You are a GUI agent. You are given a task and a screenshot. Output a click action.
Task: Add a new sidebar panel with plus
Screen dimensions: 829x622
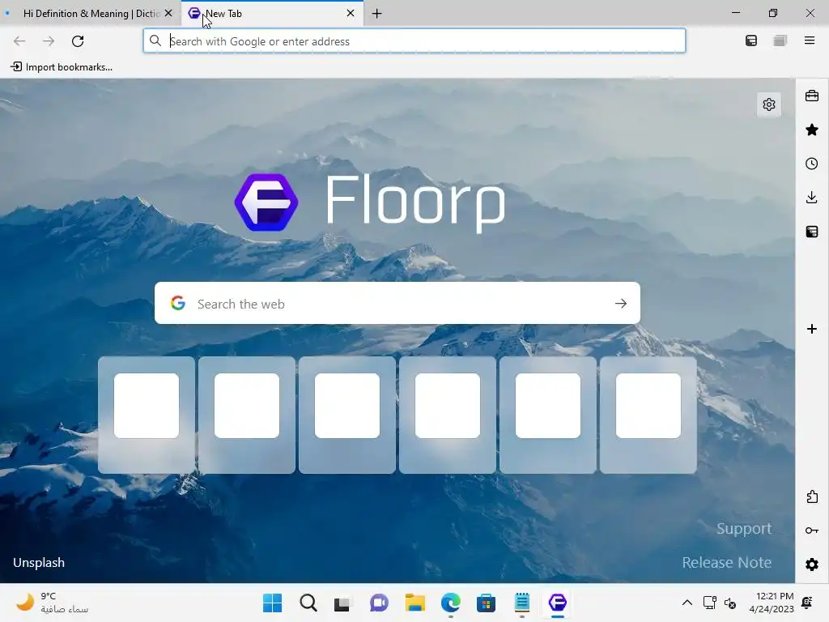click(x=811, y=329)
